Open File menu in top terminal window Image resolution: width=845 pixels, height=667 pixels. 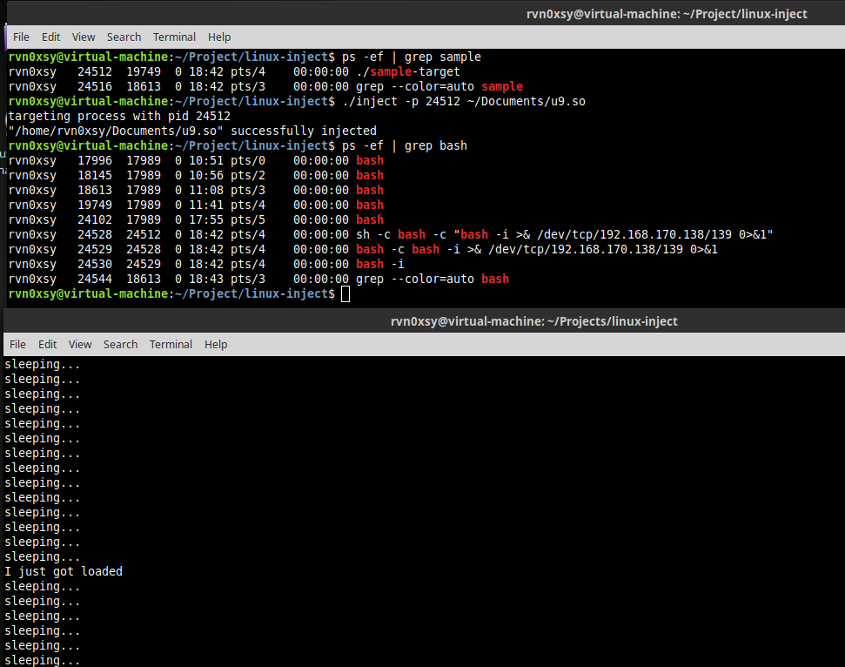[21, 37]
